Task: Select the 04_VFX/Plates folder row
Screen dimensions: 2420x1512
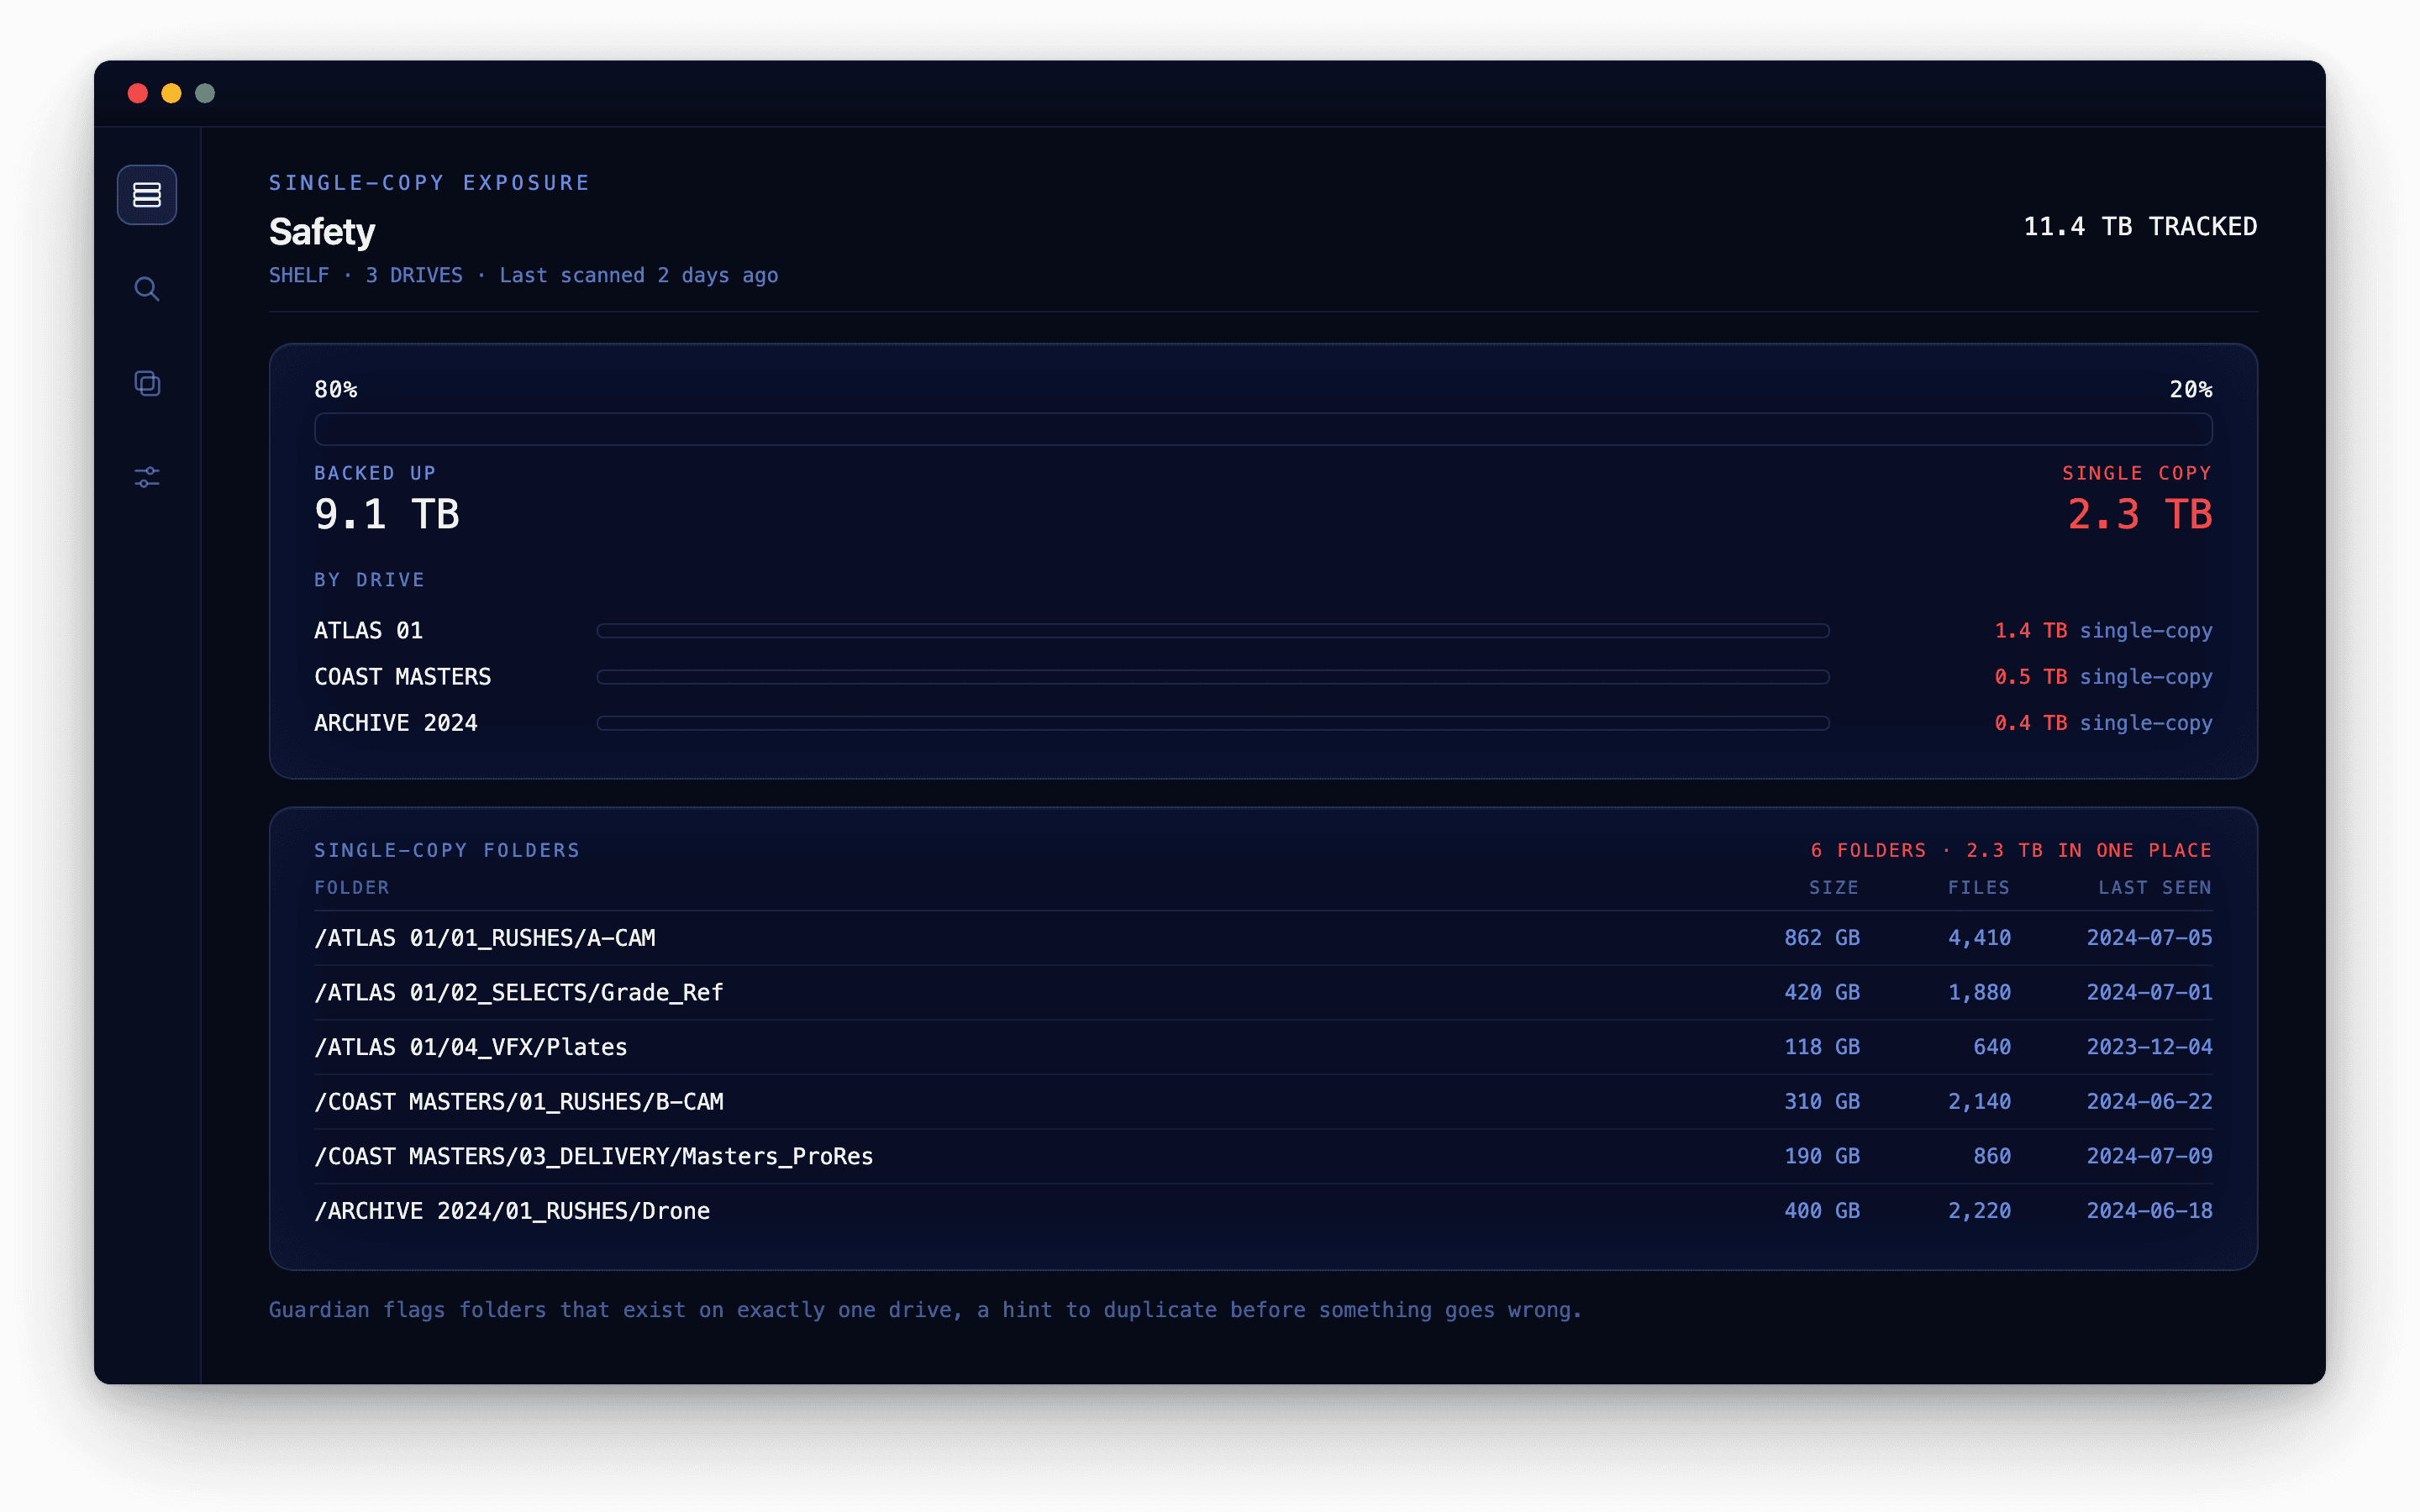Action: click(x=1263, y=1047)
